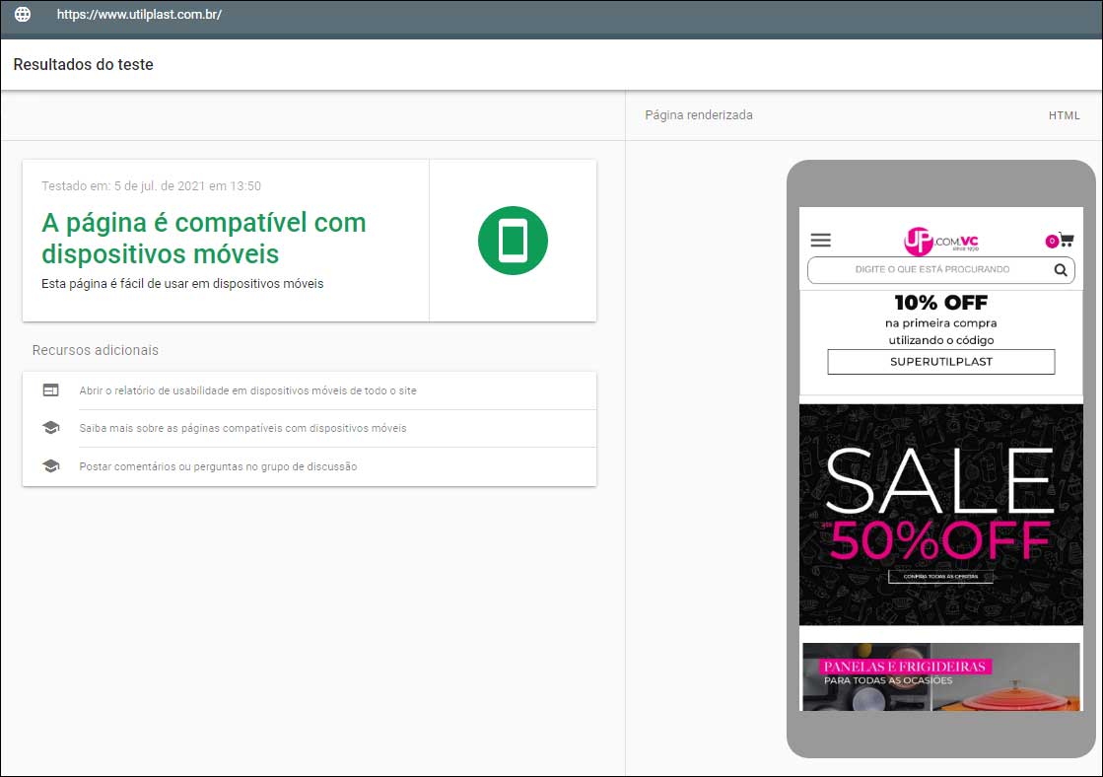Image resolution: width=1103 pixels, height=777 pixels.
Task: Click the shopping cart icon
Action: tap(1066, 240)
